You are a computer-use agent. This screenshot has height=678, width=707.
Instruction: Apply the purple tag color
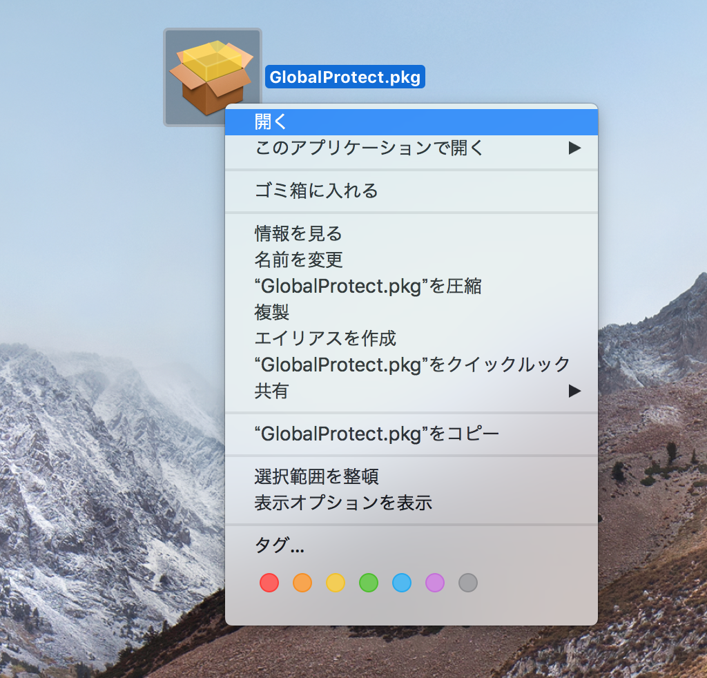pos(435,583)
